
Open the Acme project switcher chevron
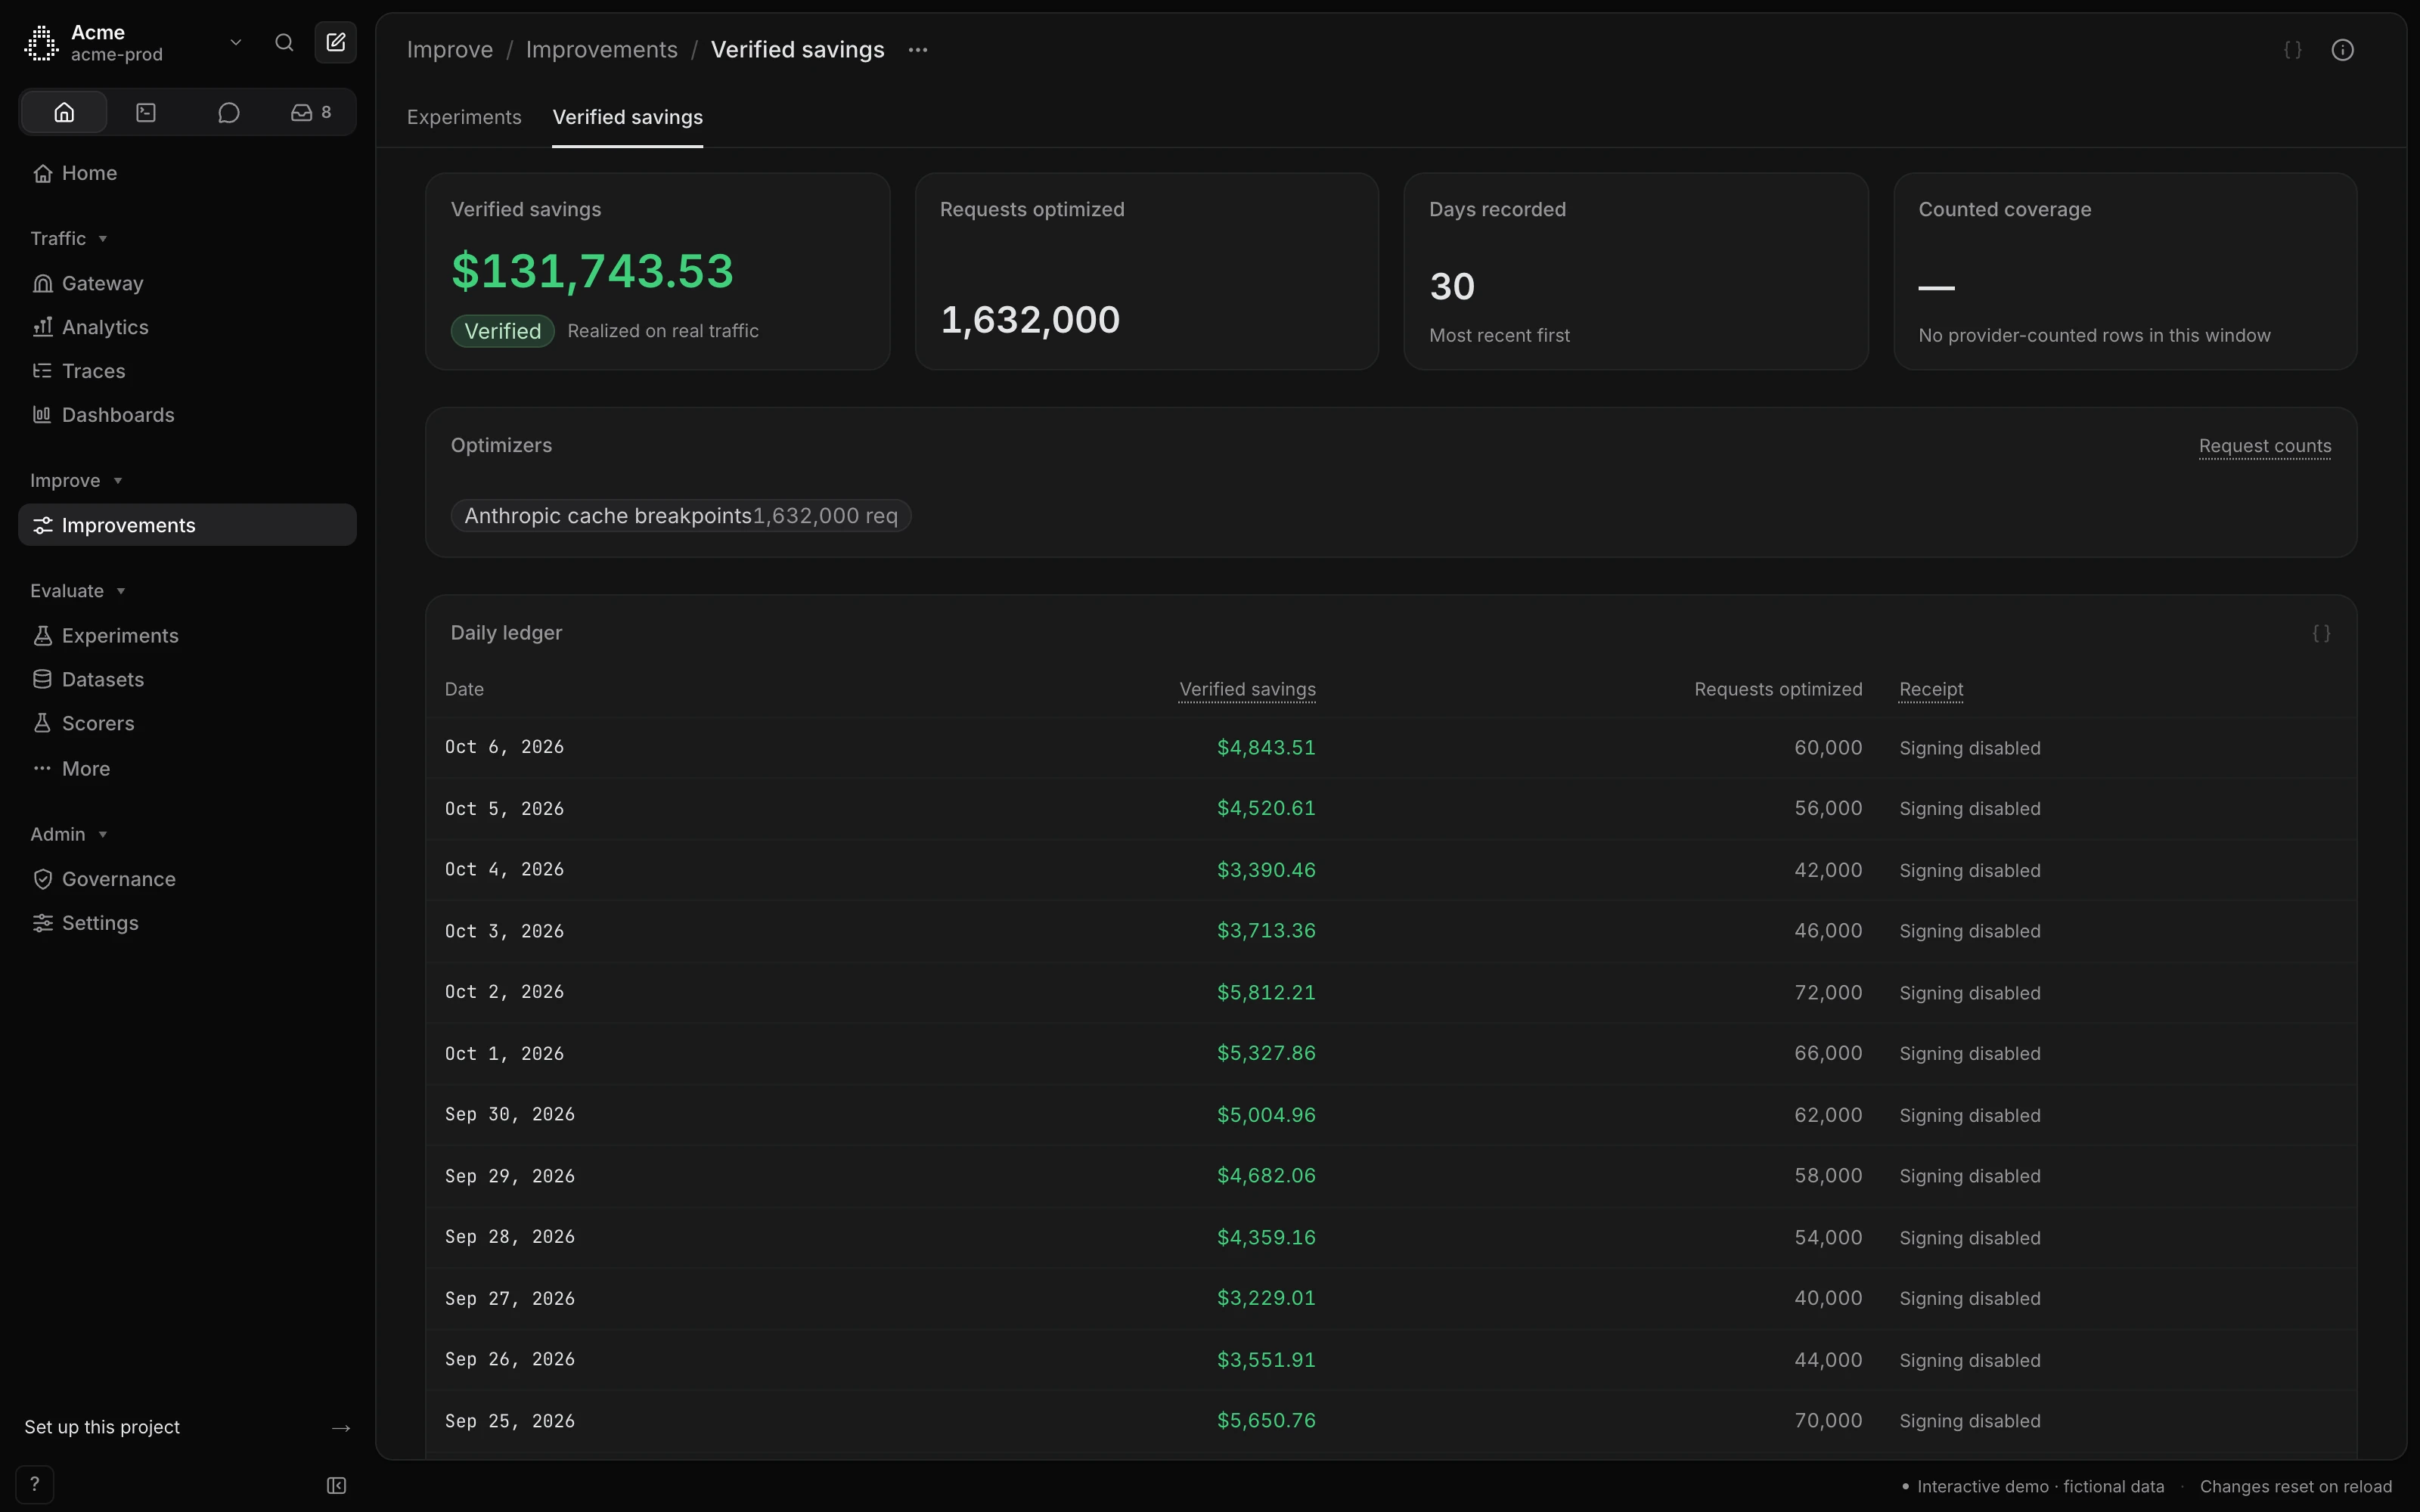[x=236, y=42]
